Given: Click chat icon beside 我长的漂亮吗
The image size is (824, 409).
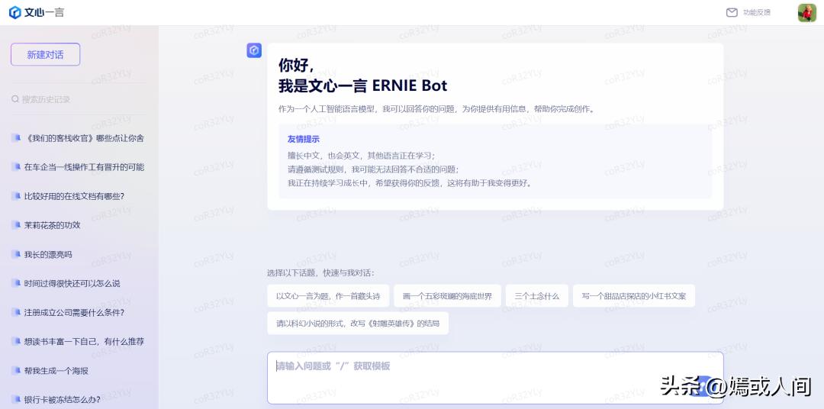Looking at the screenshot, I should click(16, 254).
